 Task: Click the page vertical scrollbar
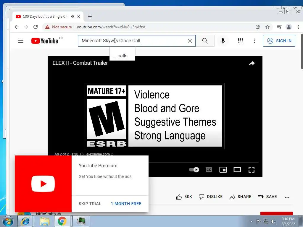(x=302, y=51)
